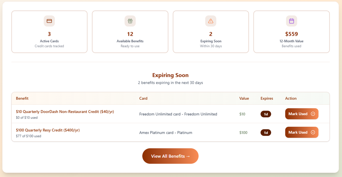342x177 pixels.
Task: Open View All Benefits
Action: coord(170,156)
